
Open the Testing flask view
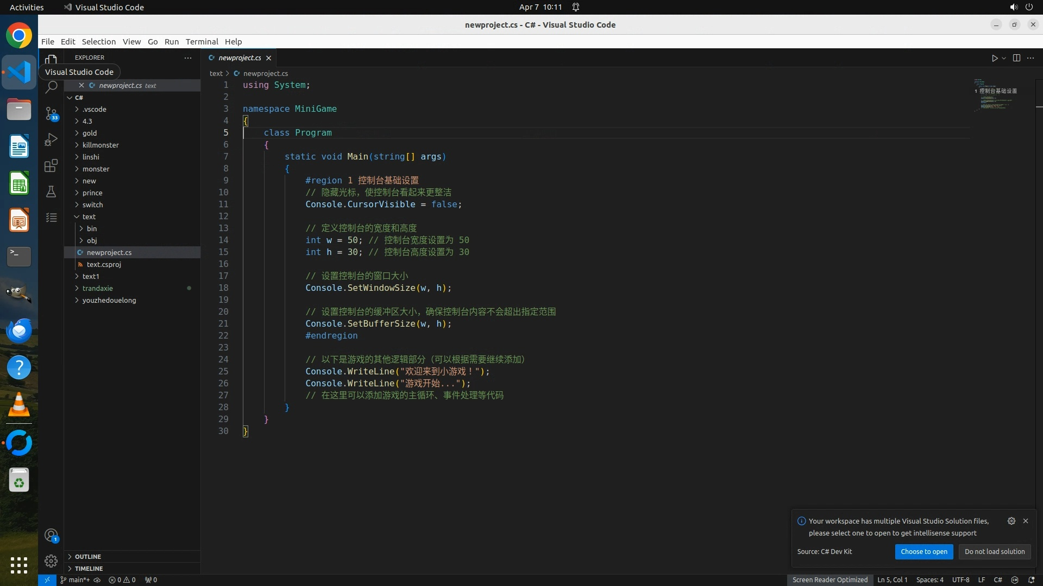(51, 192)
